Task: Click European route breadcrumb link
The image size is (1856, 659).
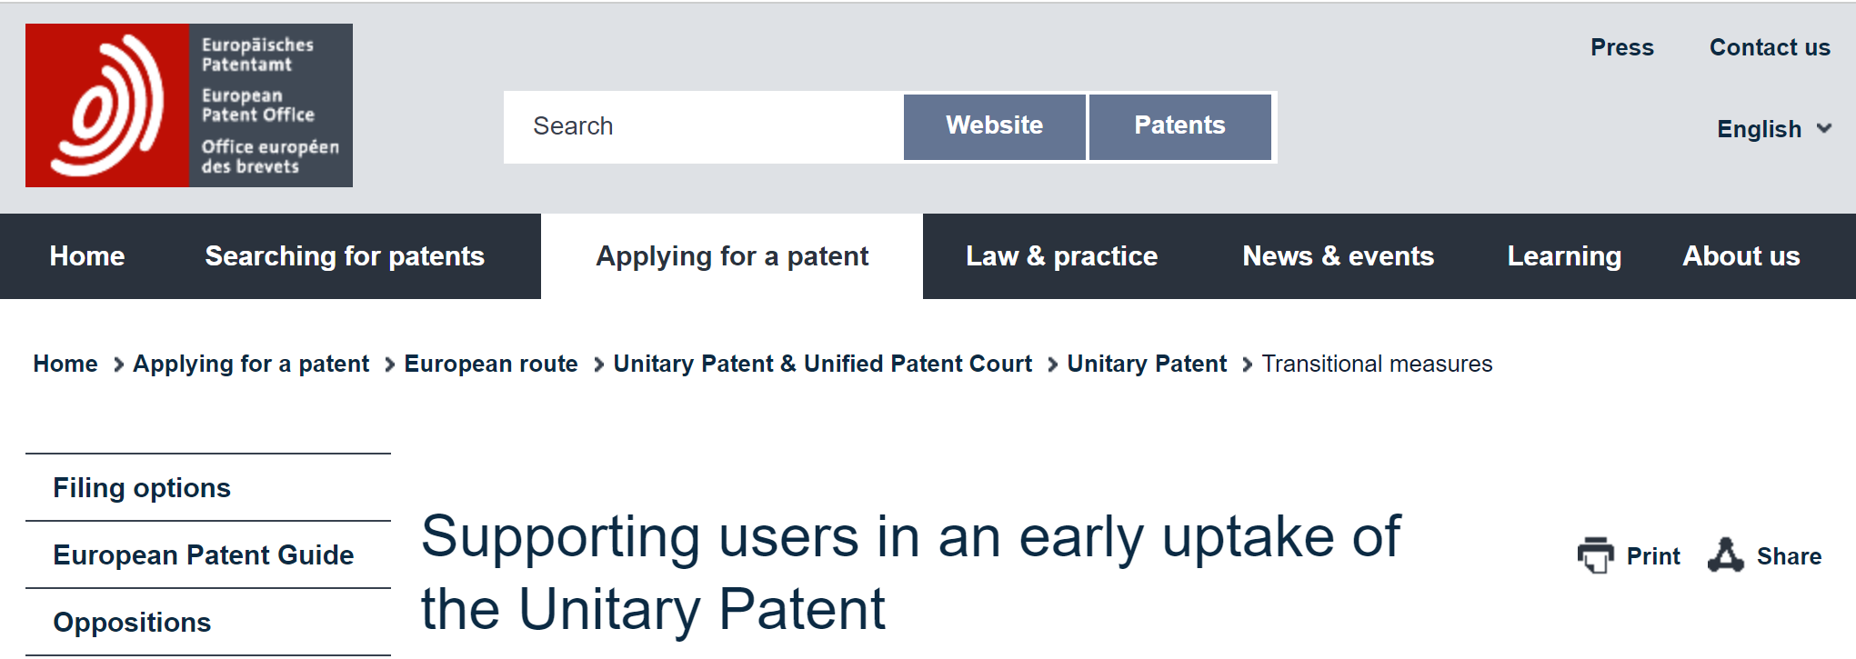Action: [x=491, y=364]
